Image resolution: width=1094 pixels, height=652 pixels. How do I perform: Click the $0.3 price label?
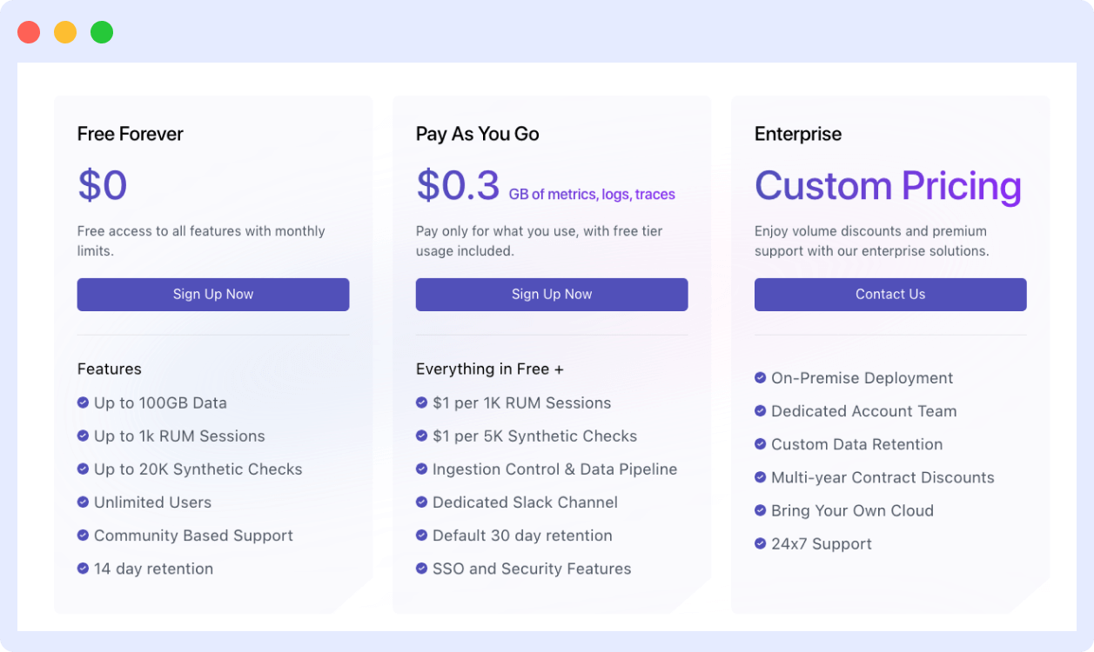[x=457, y=184]
